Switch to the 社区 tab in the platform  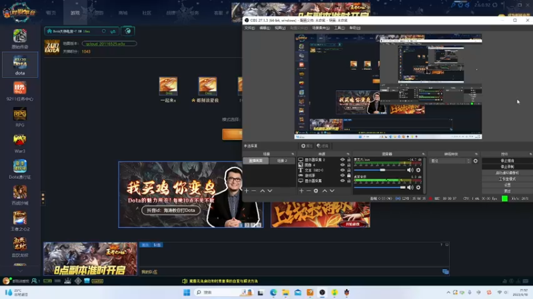[147, 13]
